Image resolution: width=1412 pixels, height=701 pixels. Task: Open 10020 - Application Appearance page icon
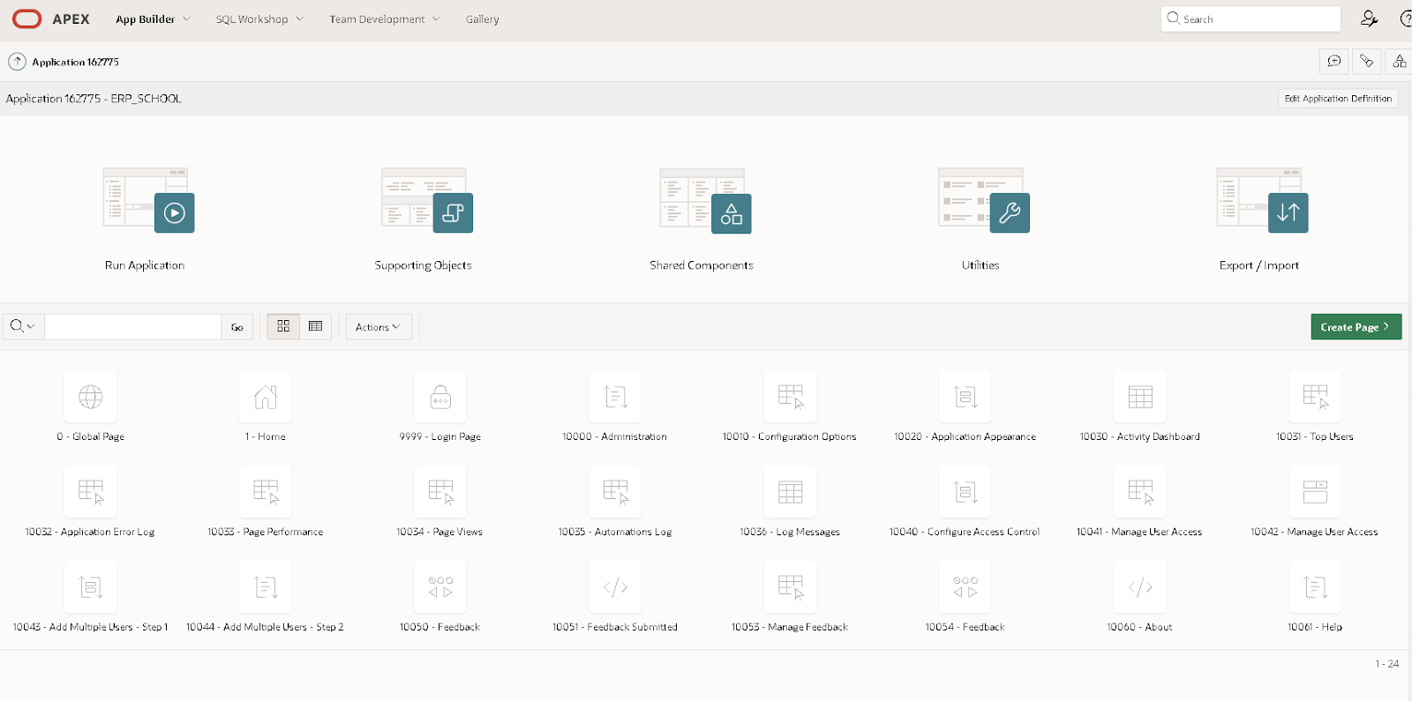click(965, 397)
